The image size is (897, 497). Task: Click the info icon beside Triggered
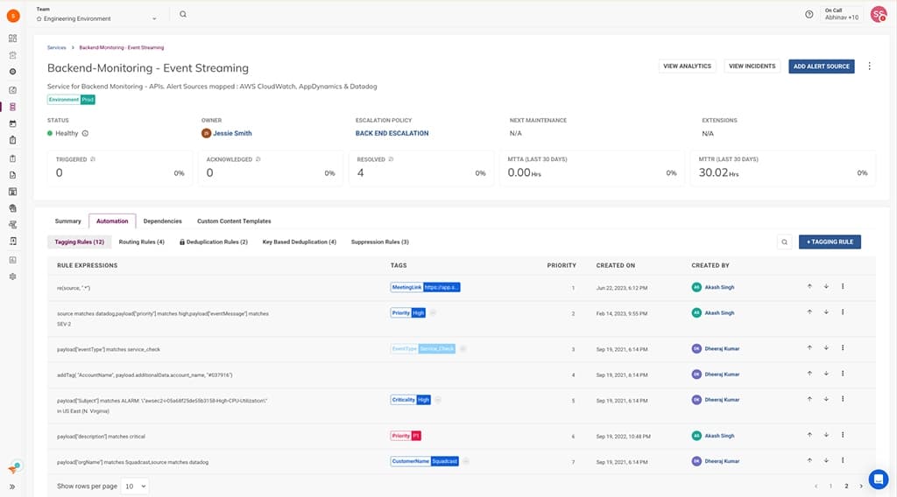click(x=93, y=159)
